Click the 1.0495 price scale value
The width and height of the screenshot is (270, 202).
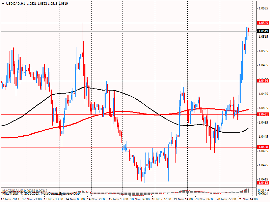coord(263,65)
